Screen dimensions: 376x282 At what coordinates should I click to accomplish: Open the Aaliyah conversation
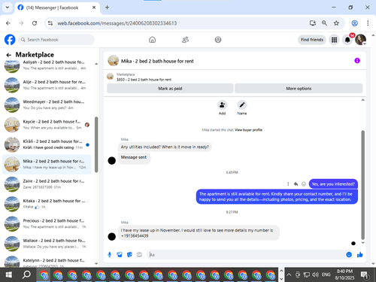[47, 65]
